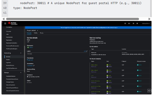Open ConfigMaps in the sidebar
Viewport: 152px width, 95px height.
pyautogui.click(x=9, y=27)
